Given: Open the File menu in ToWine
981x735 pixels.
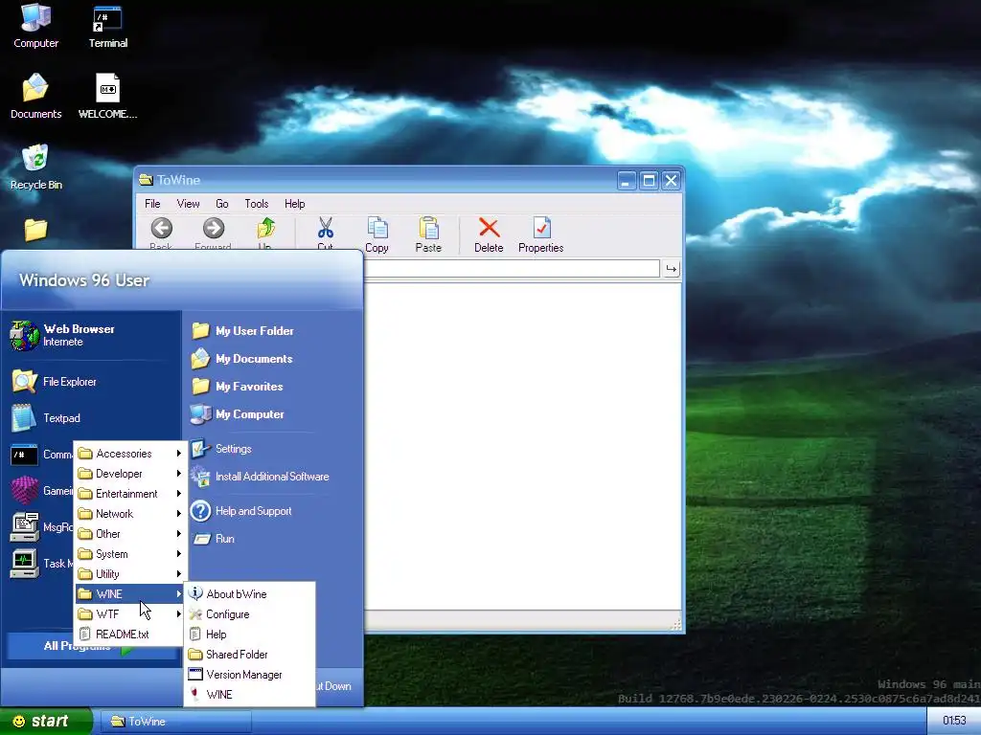Looking at the screenshot, I should [x=152, y=204].
